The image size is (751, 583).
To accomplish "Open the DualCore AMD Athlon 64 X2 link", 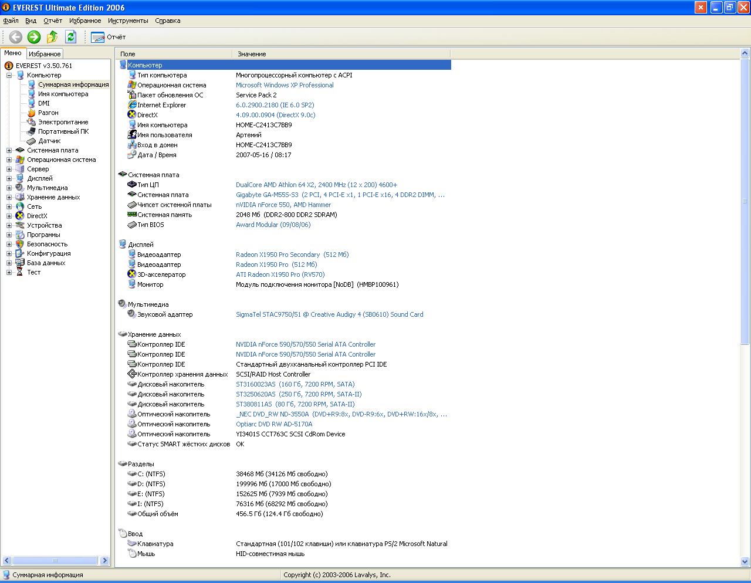I will pos(316,185).
